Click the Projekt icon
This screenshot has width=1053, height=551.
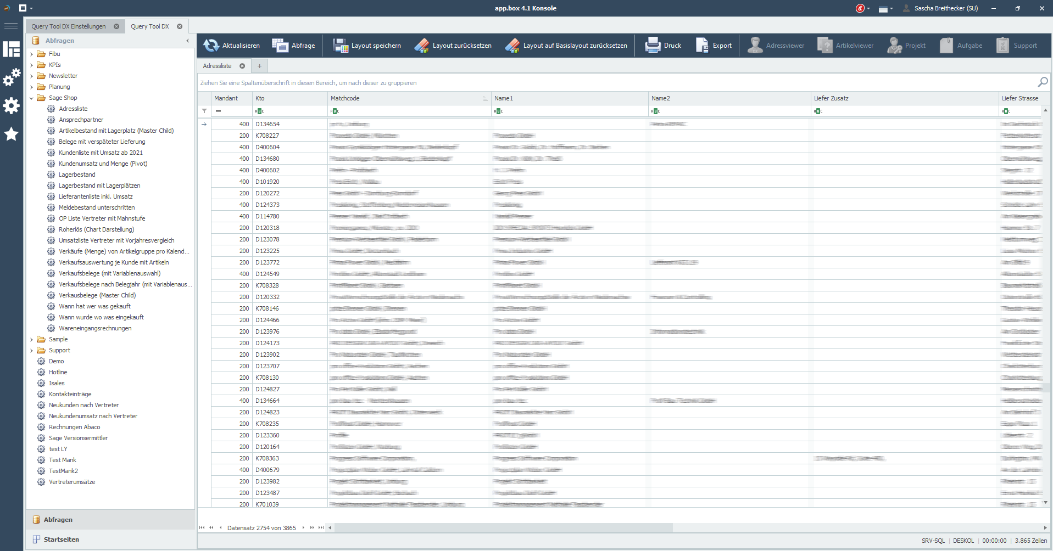point(894,46)
